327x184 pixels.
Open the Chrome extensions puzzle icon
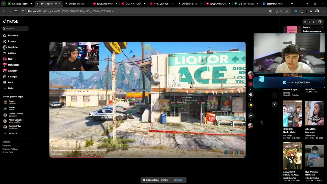click(x=302, y=11)
